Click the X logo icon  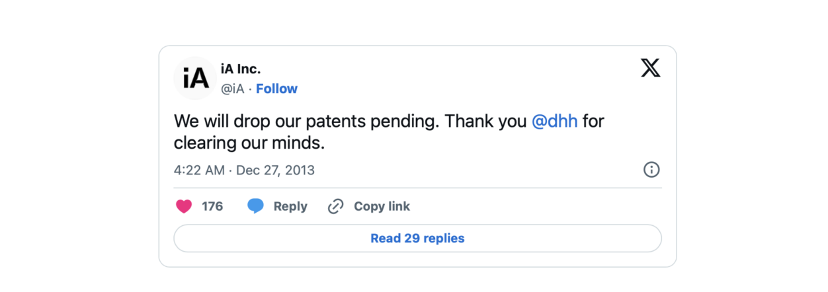point(650,68)
